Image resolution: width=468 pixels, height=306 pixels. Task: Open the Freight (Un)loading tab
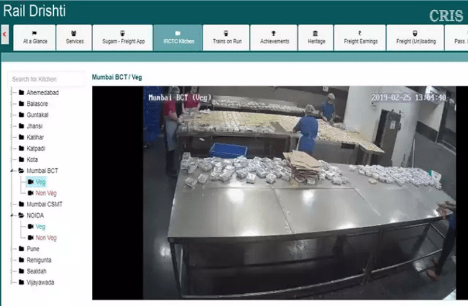point(415,37)
